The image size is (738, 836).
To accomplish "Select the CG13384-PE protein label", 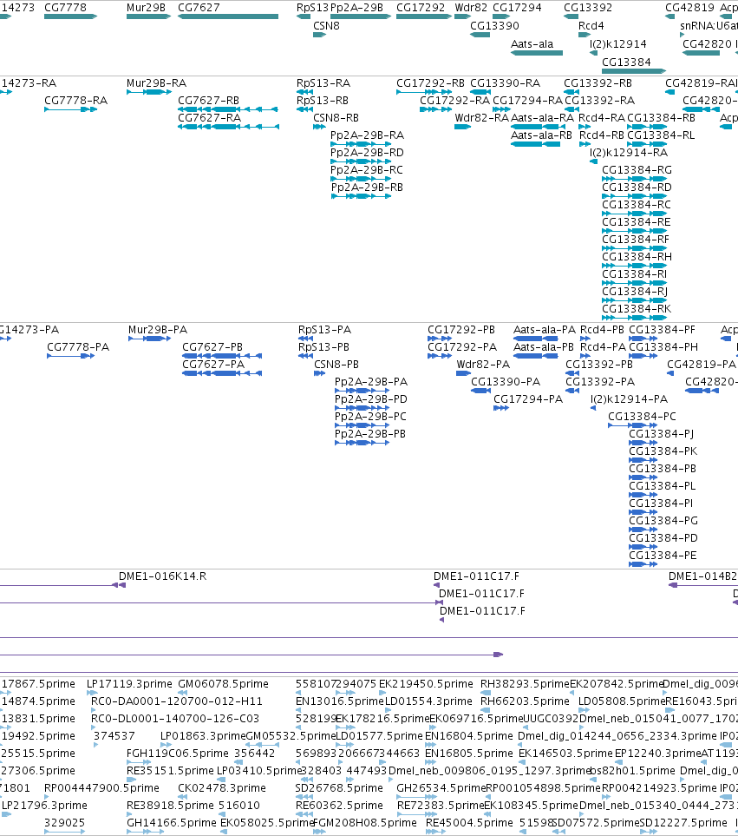I will click(x=663, y=555).
